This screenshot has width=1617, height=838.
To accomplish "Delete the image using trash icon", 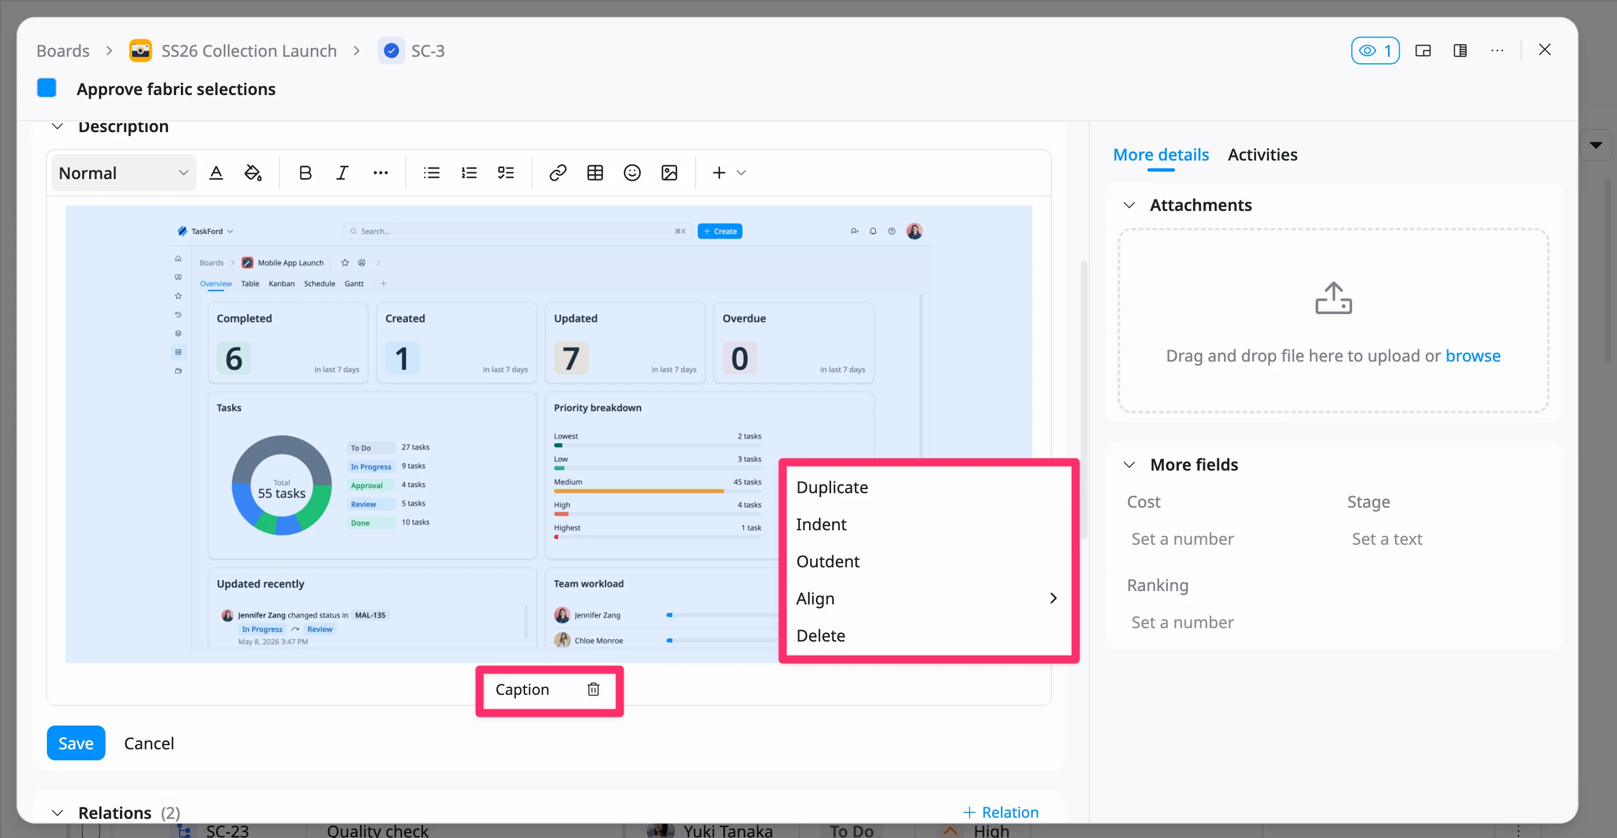I will (x=593, y=689).
